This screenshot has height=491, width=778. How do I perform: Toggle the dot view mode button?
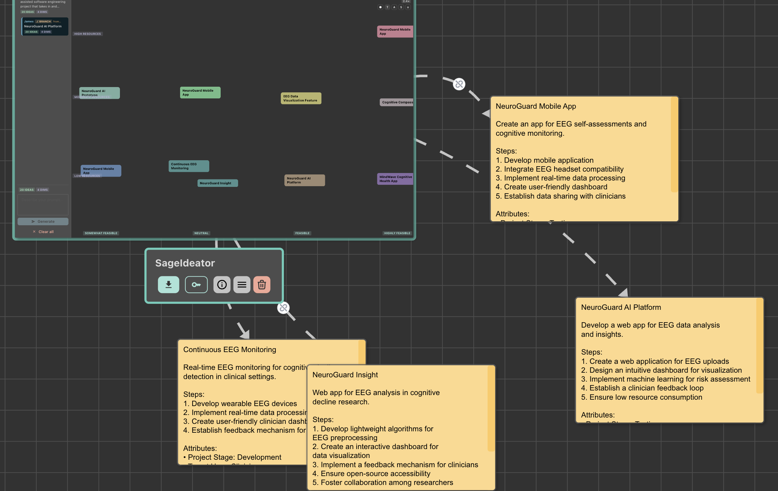(380, 7)
